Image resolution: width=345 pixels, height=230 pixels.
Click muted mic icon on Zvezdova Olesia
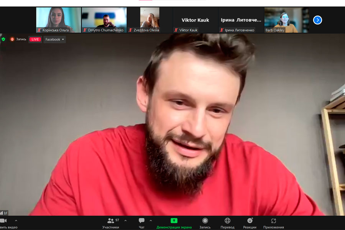(130, 30)
